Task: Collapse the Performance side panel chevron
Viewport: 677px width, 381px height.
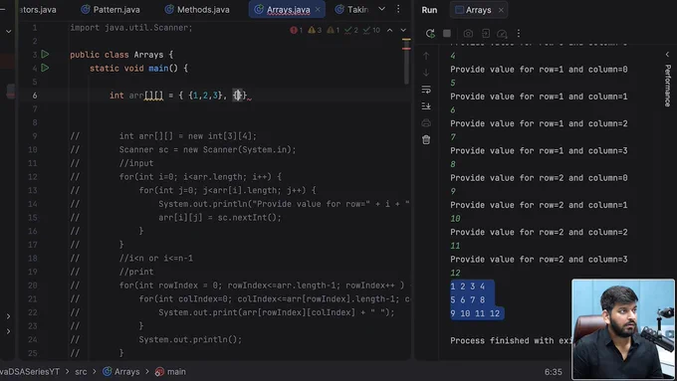Action: pyautogui.click(x=667, y=55)
